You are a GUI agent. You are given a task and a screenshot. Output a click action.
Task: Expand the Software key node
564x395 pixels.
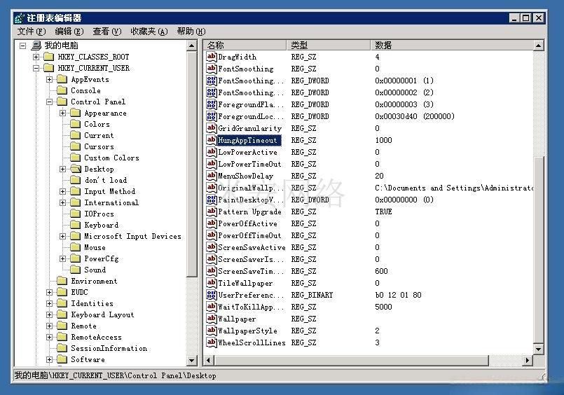50,359
